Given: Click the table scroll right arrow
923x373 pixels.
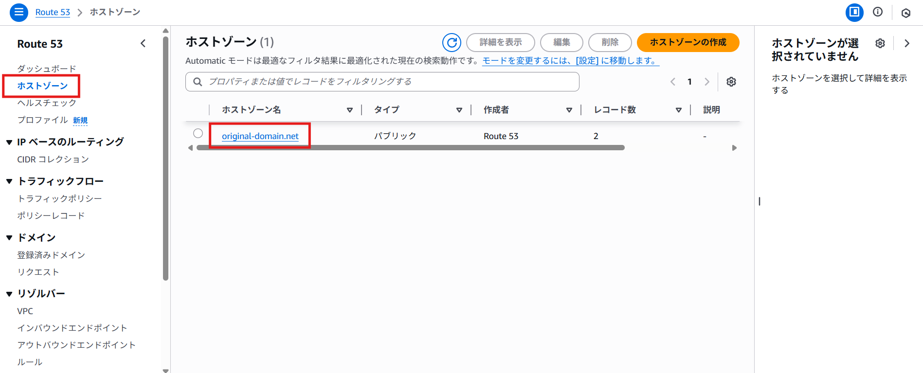Looking at the screenshot, I should pos(734,148).
